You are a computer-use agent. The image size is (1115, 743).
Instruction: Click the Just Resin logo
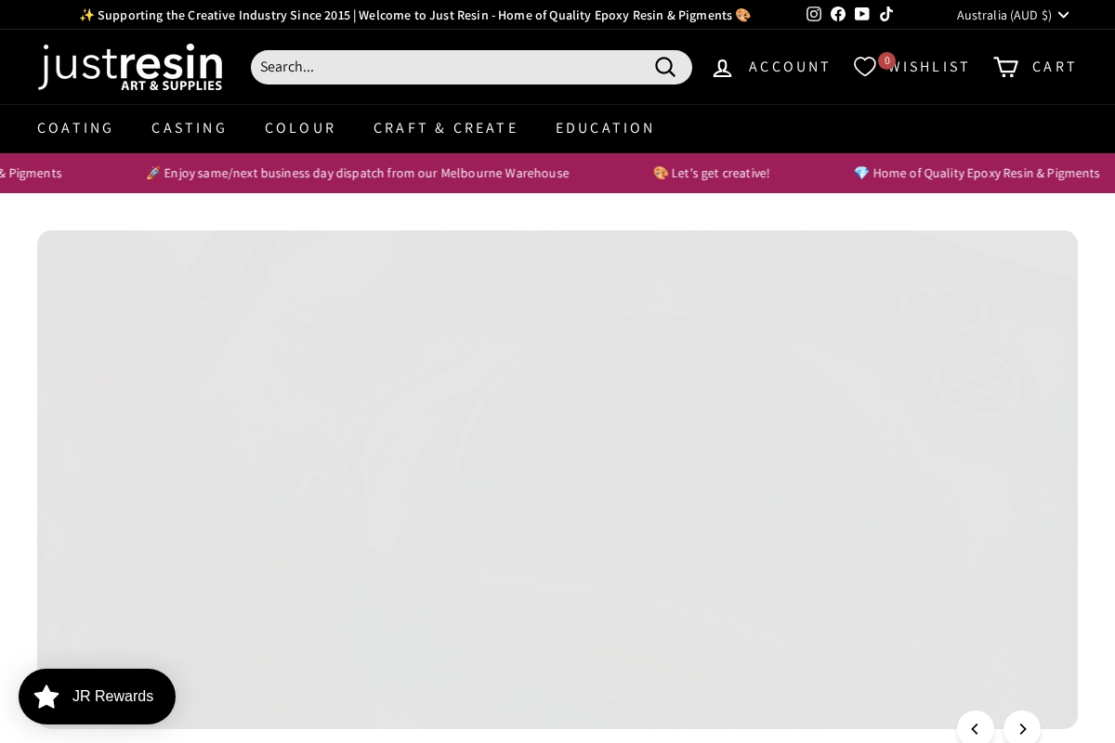pyautogui.click(x=130, y=67)
